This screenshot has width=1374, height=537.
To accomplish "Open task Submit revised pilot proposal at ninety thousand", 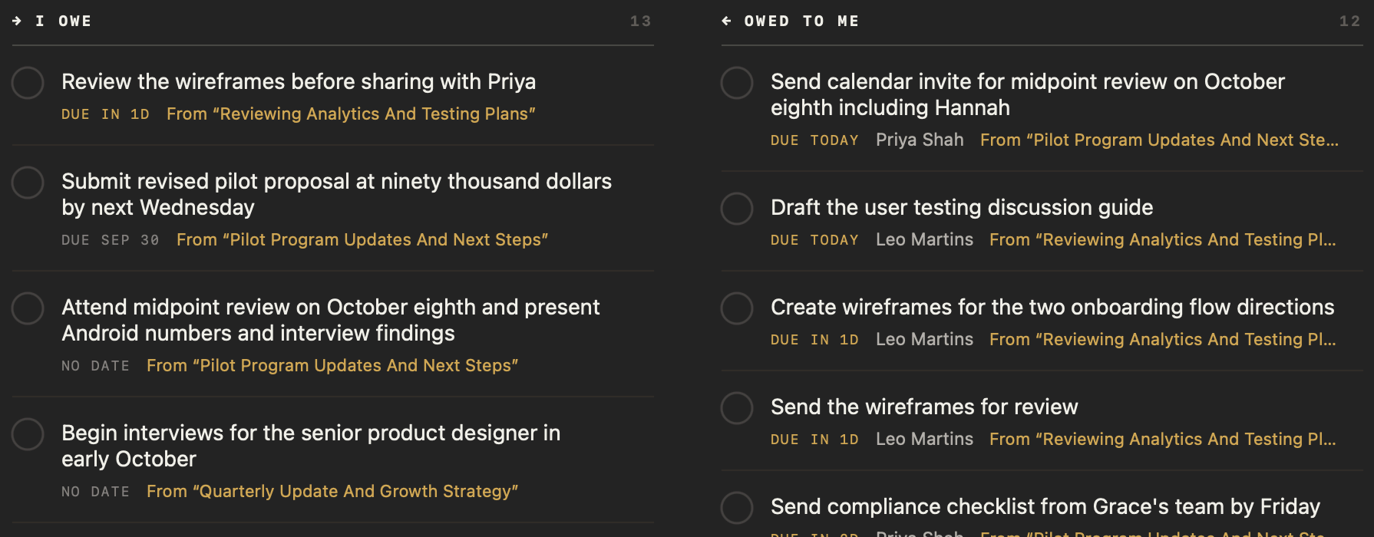I will [337, 194].
